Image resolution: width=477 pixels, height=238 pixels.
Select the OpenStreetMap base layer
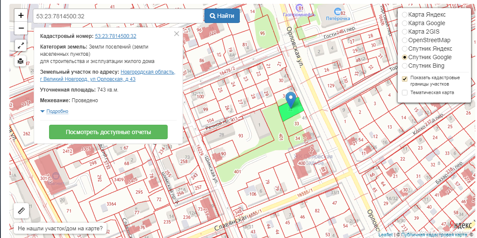pyautogui.click(x=404, y=40)
